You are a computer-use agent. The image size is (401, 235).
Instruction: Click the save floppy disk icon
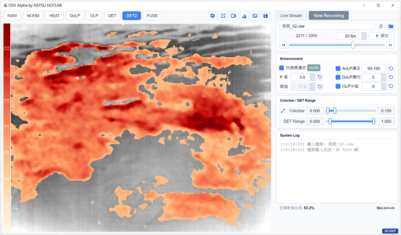(266, 16)
